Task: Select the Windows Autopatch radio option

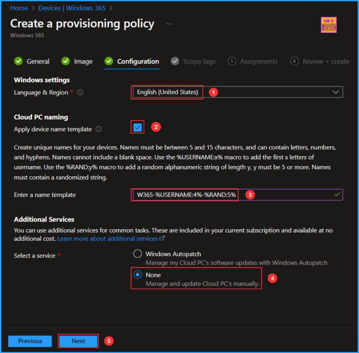Action: 137,254
